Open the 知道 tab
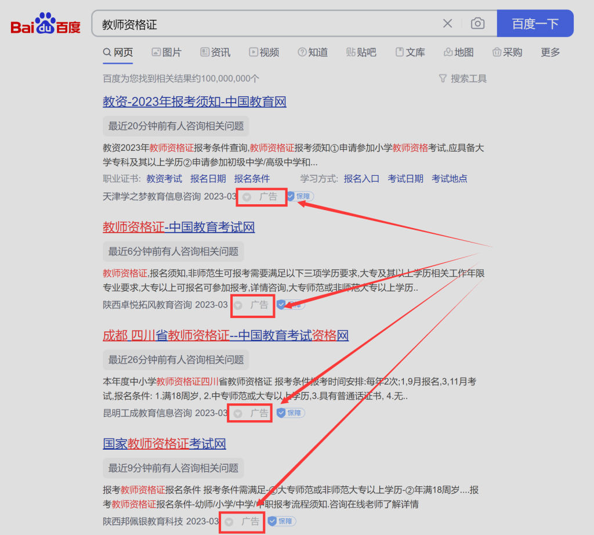This screenshot has height=535, width=594. (x=313, y=52)
